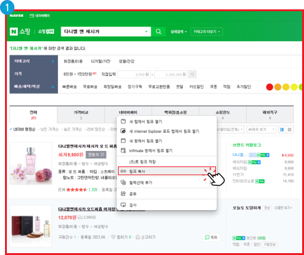The image size is (304, 255).
Task: Click the price range search magnifier button
Action: (193, 74)
